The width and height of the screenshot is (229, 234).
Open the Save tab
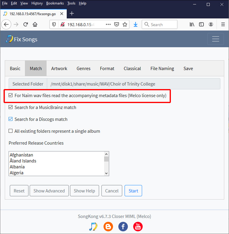pyautogui.click(x=188, y=69)
